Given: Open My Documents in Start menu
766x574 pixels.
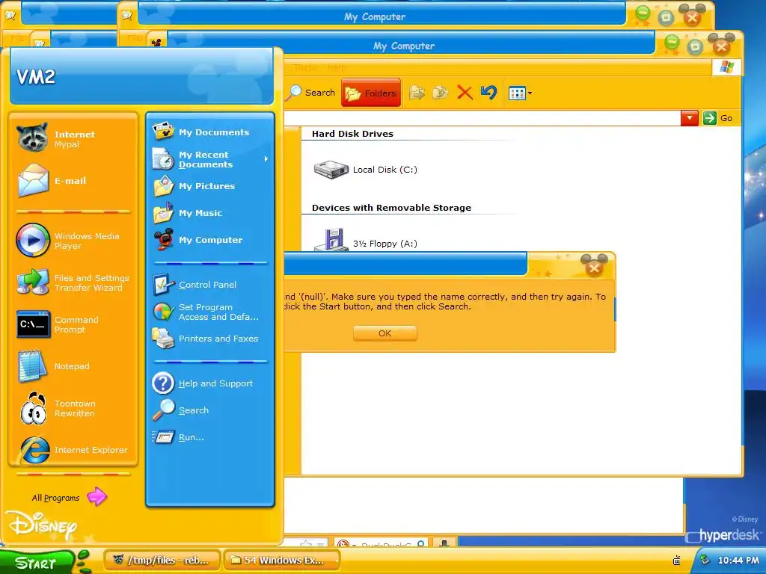Looking at the screenshot, I should click(210, 132).
